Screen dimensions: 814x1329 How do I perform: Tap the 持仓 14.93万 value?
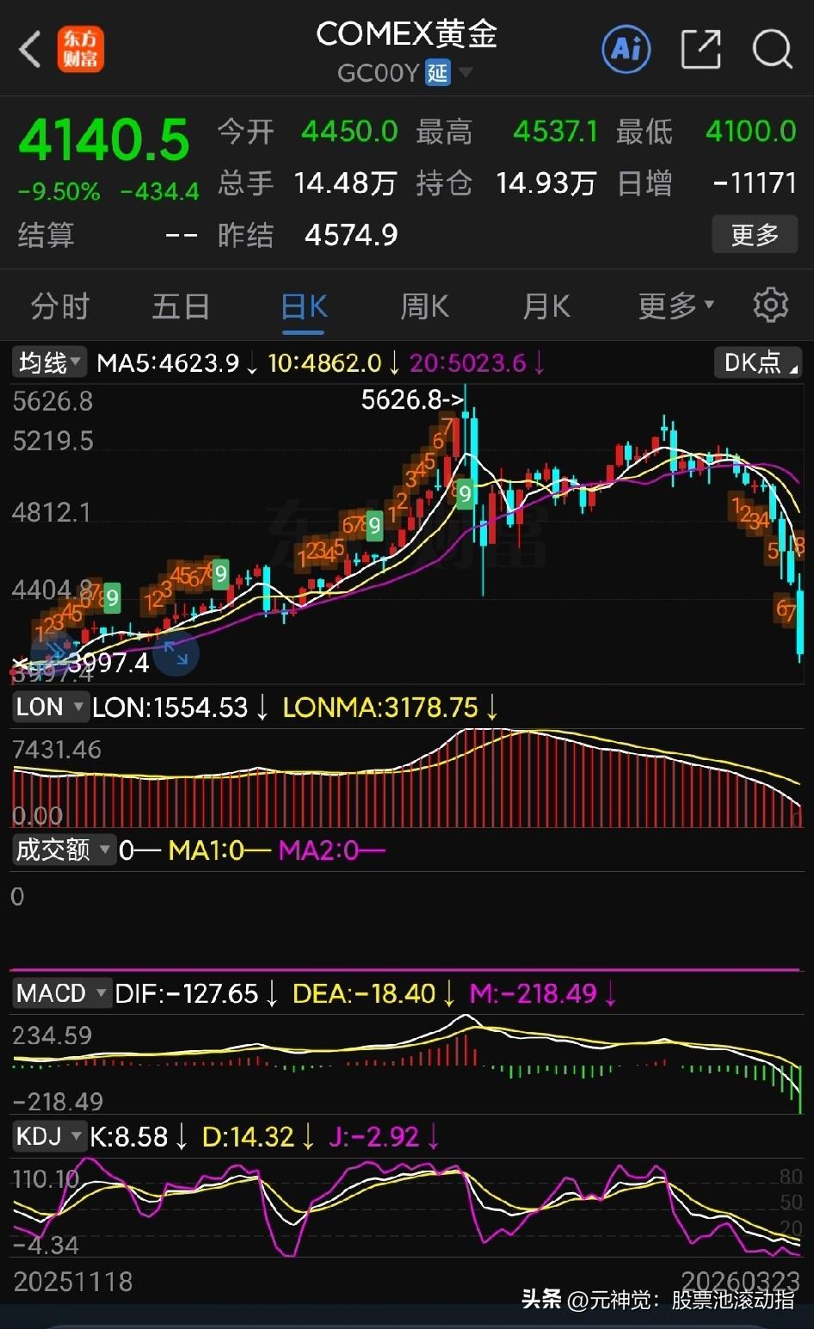coord(546,183)
